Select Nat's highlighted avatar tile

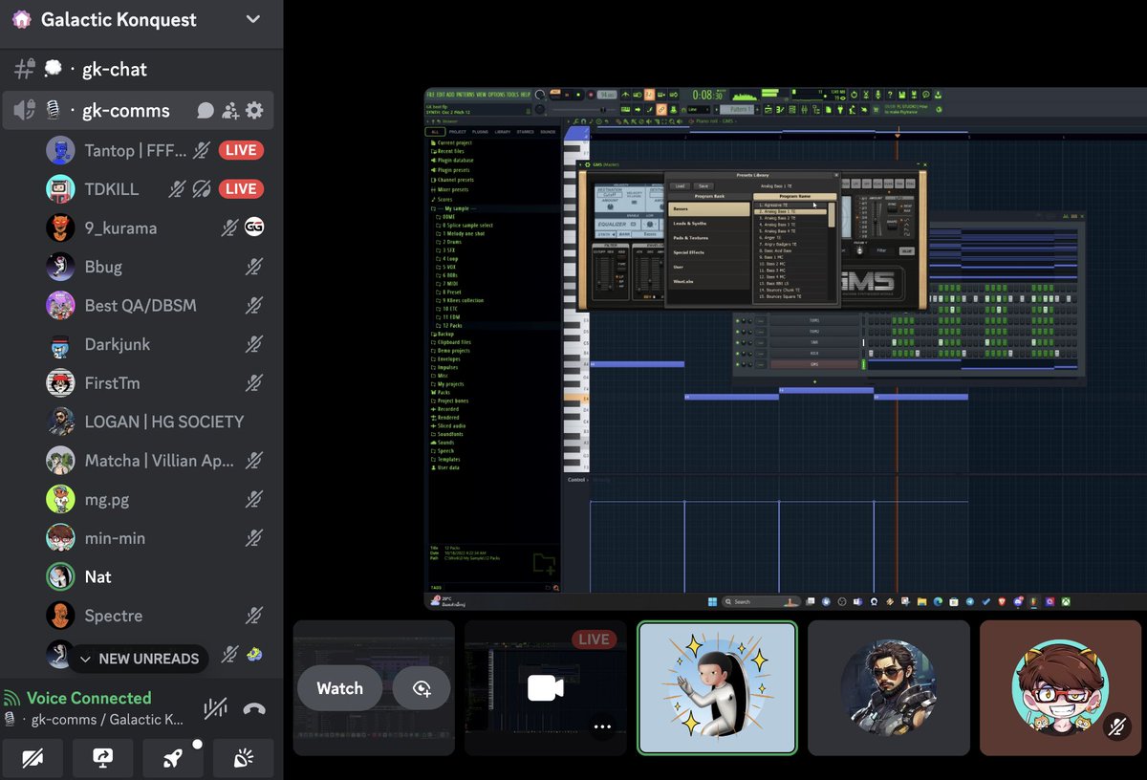coord(717,688)
